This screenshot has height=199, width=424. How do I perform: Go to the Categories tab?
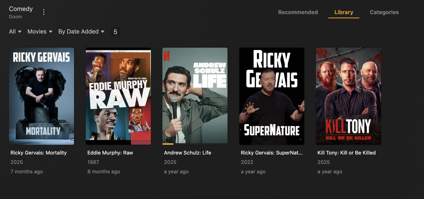click(384, 12)
